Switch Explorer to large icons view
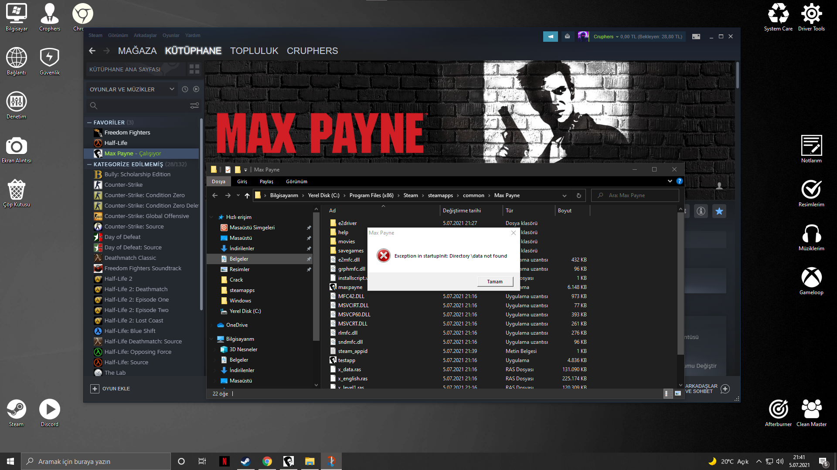Image resolution: width=837 pixels, height=470 pixels. coord(678,393)
